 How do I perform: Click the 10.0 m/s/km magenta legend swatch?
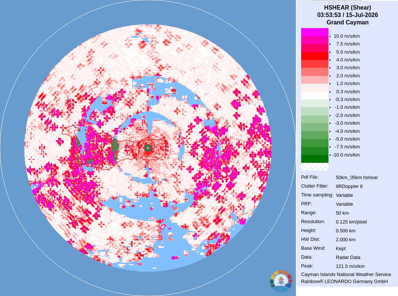[x=314, y=32]
